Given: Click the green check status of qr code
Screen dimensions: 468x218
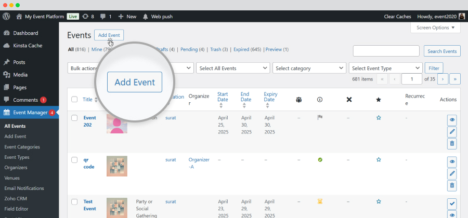Looking at the screenshot, I should [x=320, y=160].
